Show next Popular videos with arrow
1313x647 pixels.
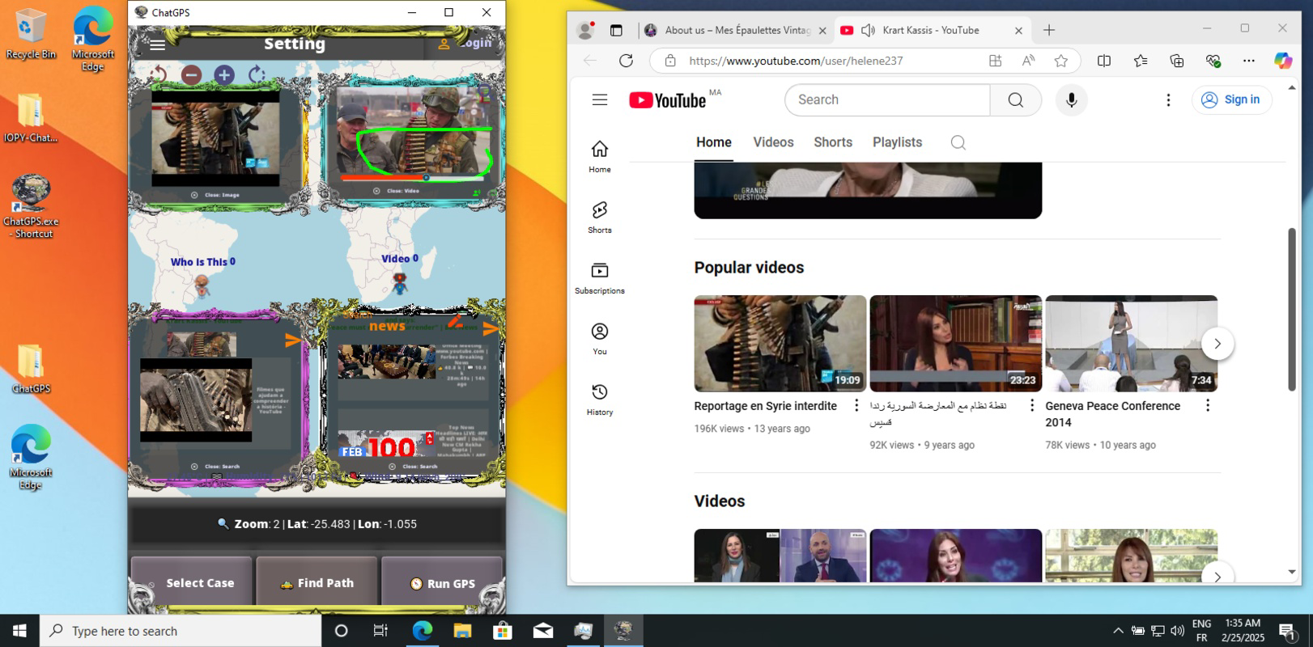(x=1217, y=344)
